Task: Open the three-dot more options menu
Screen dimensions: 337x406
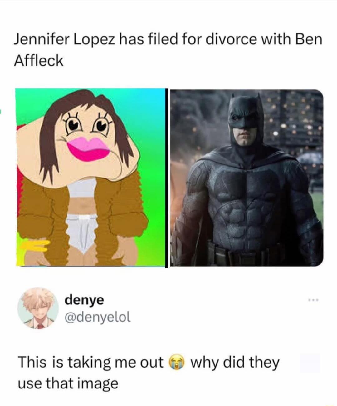Action: (x=312, y=301)
